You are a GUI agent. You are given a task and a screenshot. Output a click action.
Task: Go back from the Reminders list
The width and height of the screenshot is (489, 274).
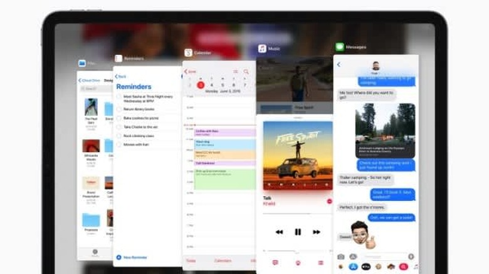(119, 76)
